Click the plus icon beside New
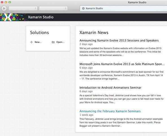 pyautogui.click(x=32, y=42)
